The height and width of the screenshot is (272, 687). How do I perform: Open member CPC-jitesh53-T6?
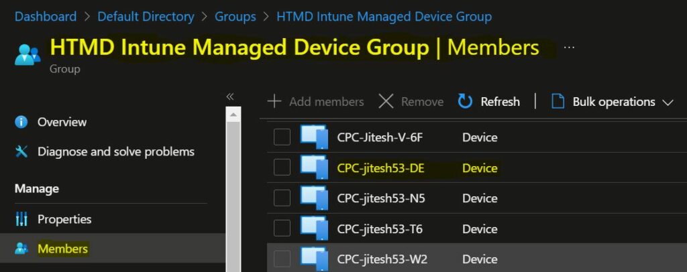(x=380, y=229)
